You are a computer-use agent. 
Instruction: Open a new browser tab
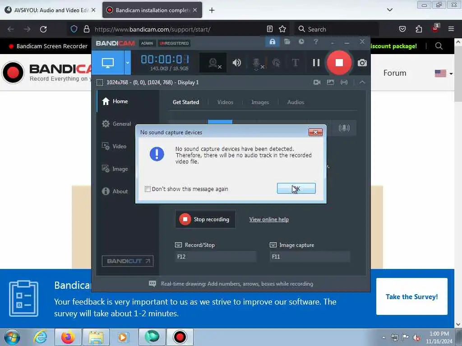pyautogui.click(x=212, y=10)
